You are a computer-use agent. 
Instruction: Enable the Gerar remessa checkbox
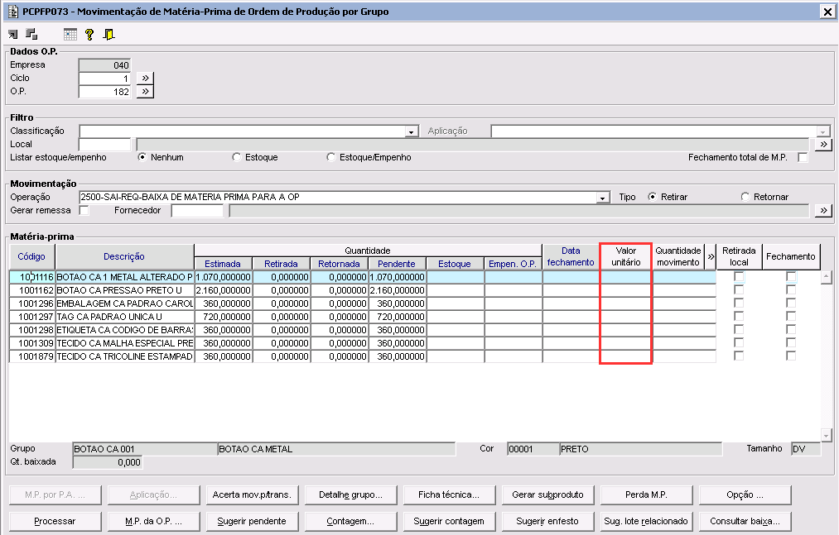point(84,210)
